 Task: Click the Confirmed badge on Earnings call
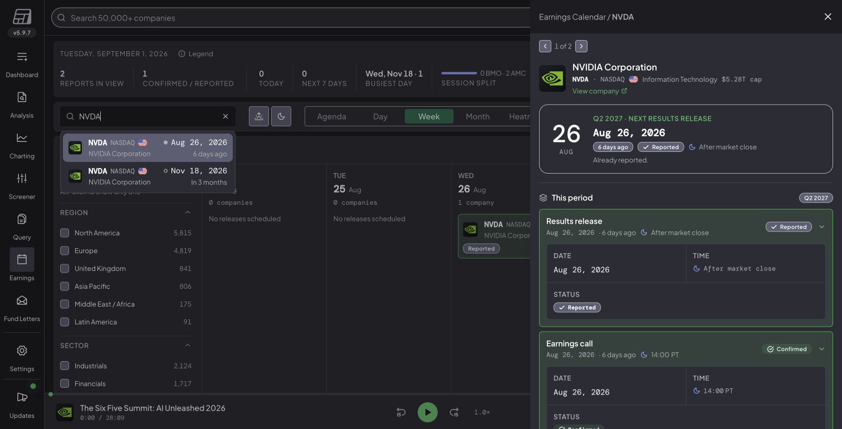[787, 349]
